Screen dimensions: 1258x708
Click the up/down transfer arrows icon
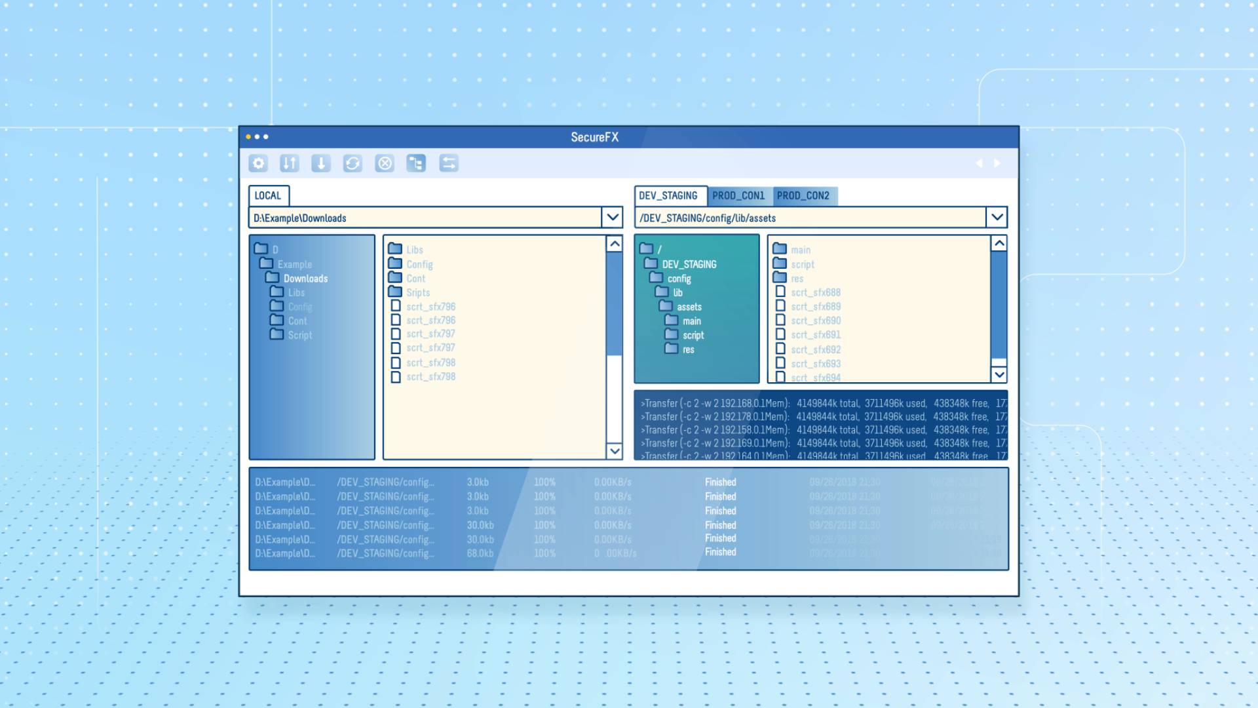289,163
